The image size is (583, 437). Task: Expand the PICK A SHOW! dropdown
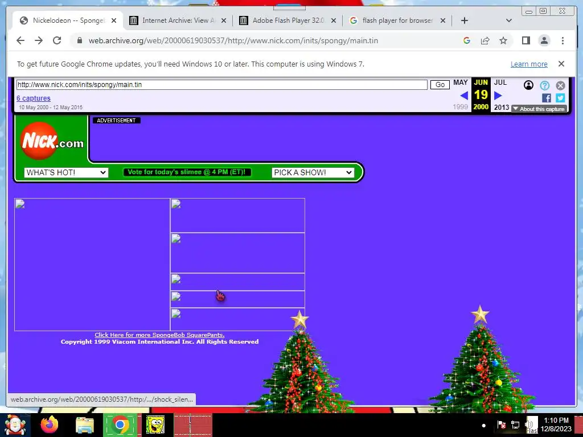(x=313, y=172)
